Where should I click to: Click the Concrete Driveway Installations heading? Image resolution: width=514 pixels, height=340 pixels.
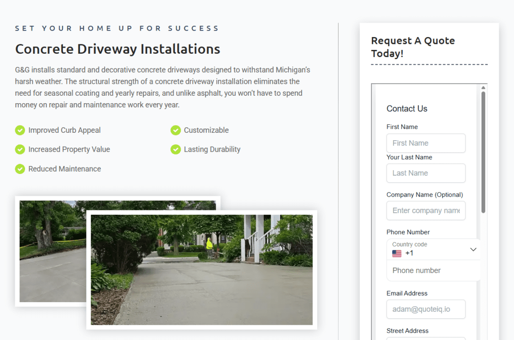[118, 49]
